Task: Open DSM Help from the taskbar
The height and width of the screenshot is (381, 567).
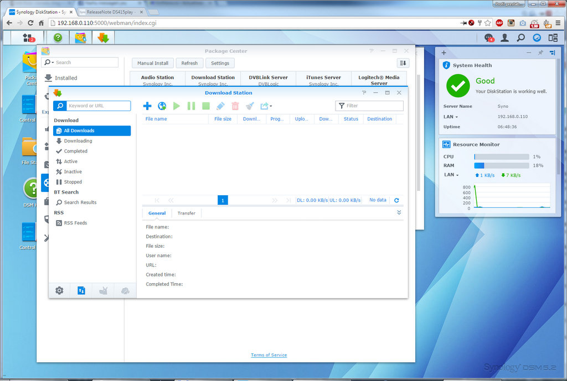Action: pos(58,38)
